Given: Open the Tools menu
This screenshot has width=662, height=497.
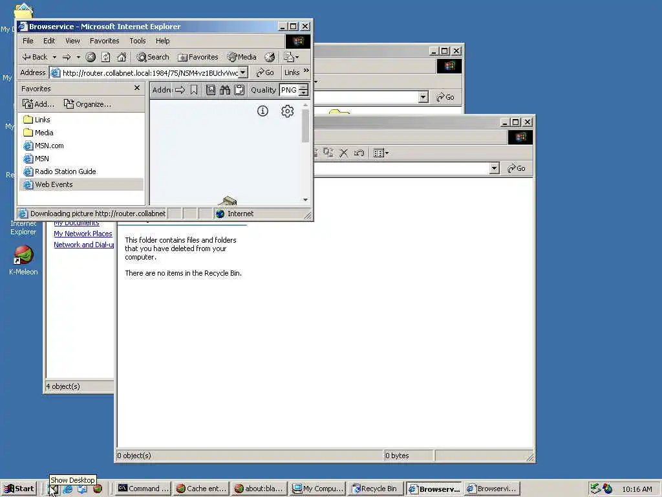Looking at the screenshot, I should click(137, 41).
